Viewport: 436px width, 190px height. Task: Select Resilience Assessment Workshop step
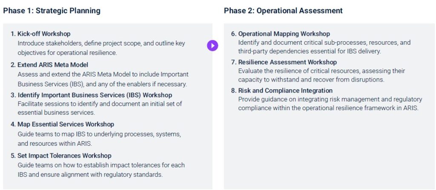pyautogui.click(x=284, y=62)
